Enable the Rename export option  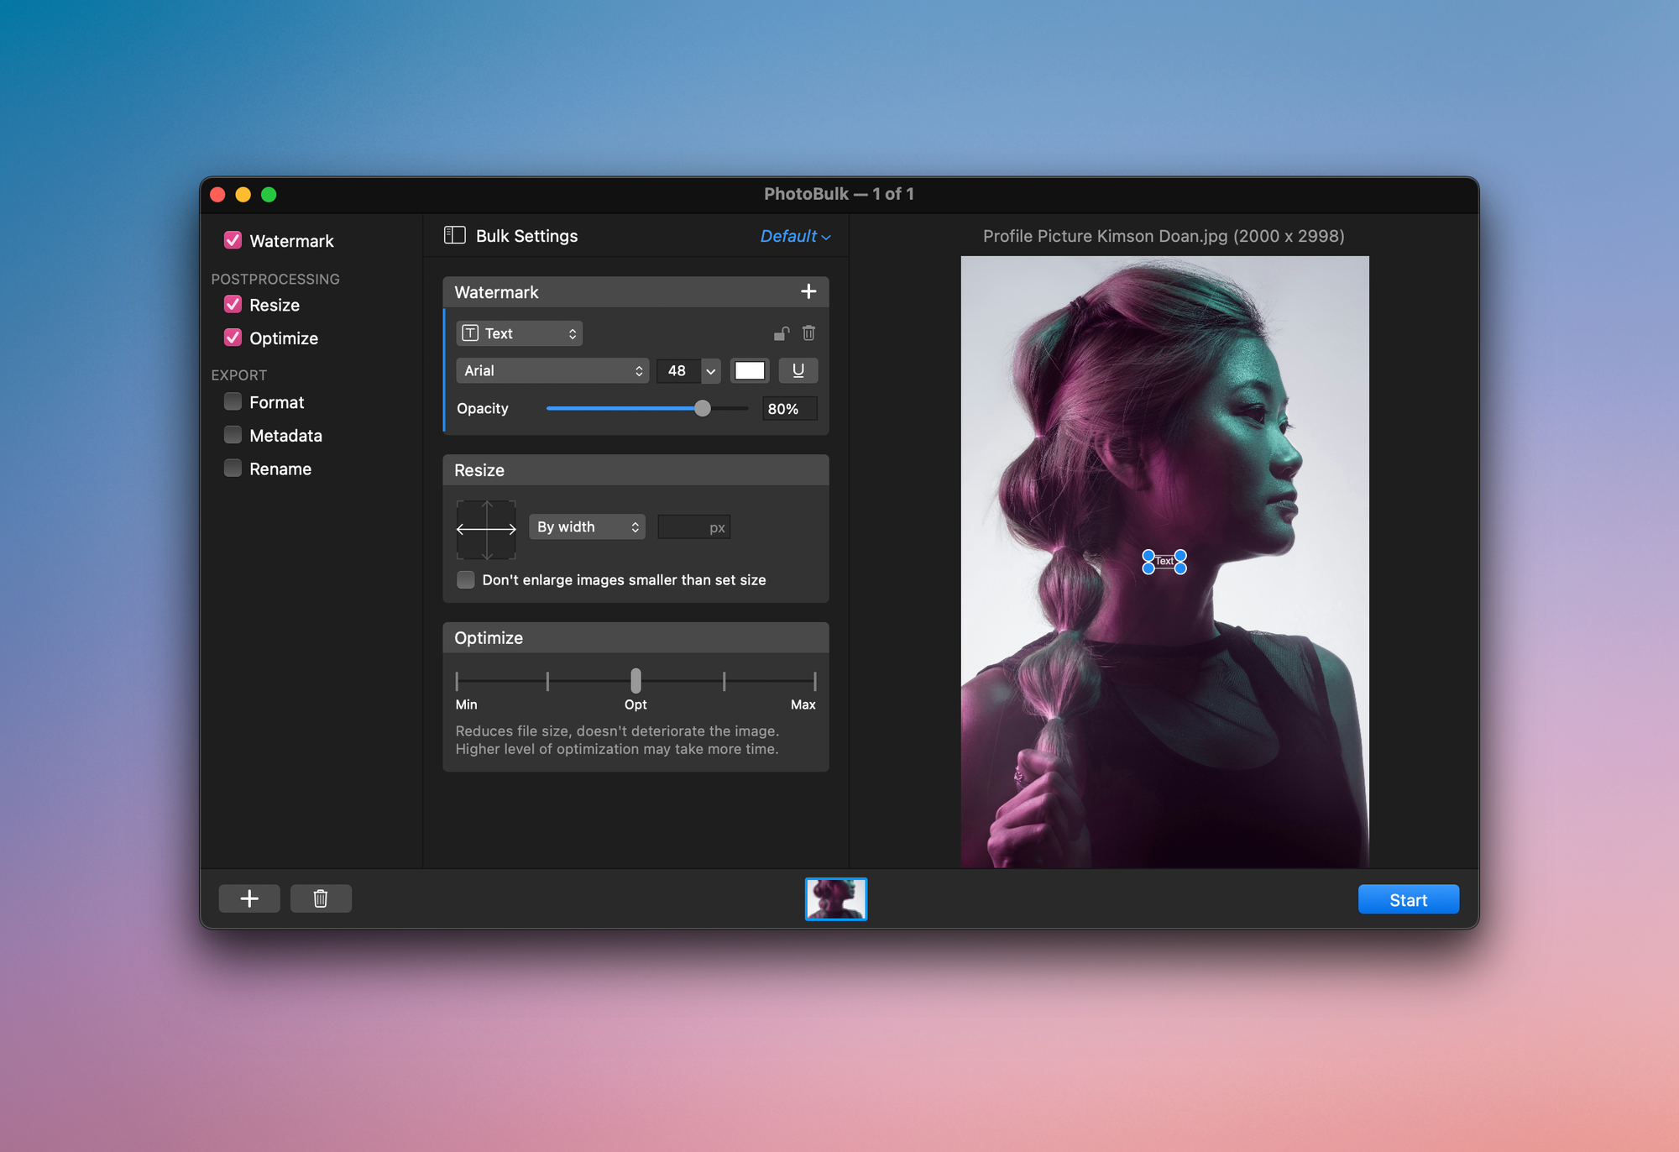tap(233, 468)
